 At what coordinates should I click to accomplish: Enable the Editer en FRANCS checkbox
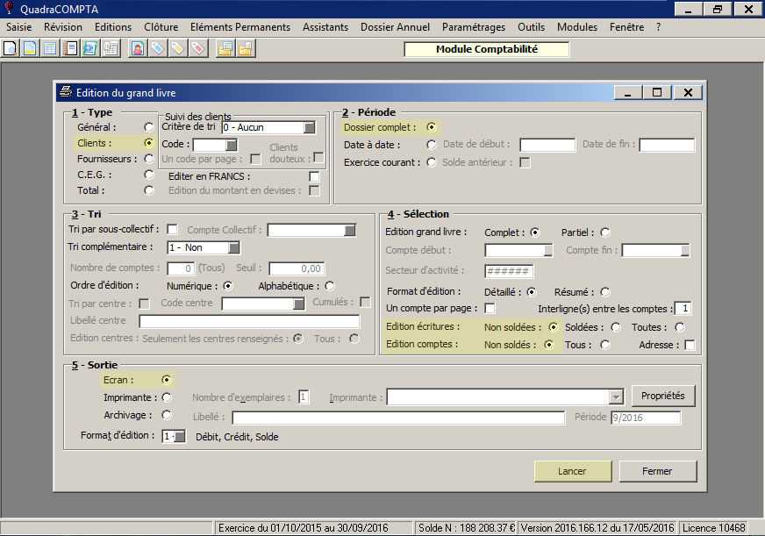tap(314, 176)
